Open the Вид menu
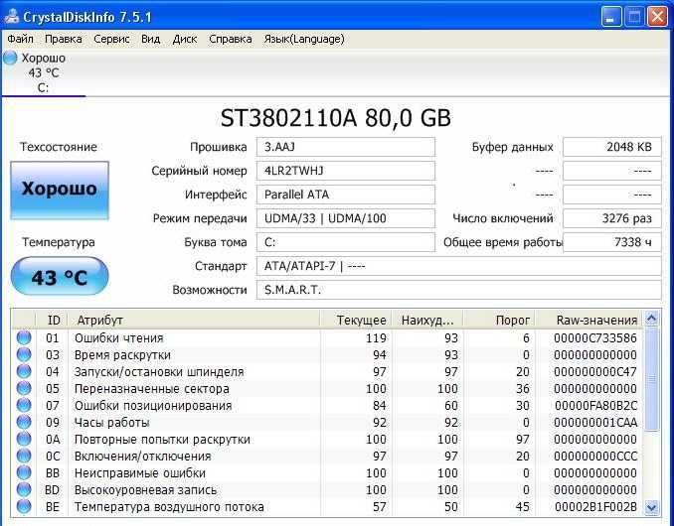 (150, 39)
